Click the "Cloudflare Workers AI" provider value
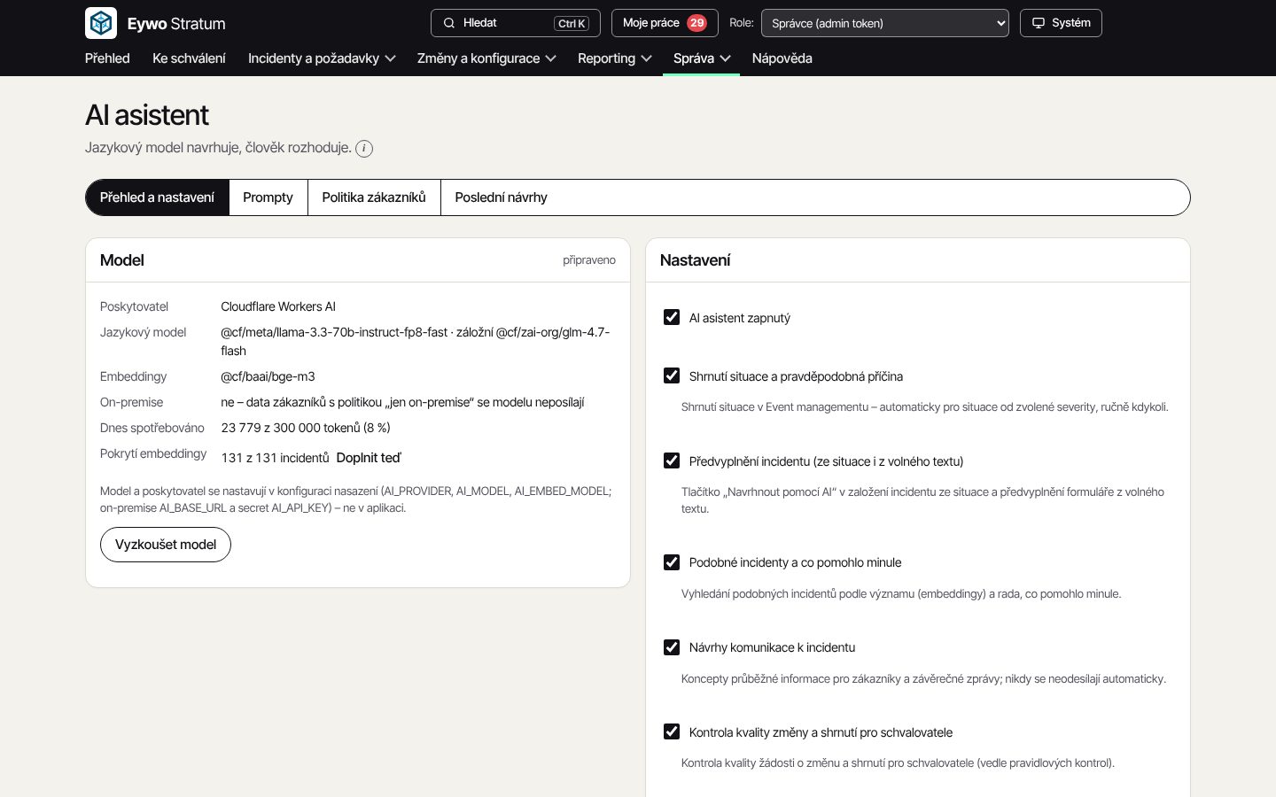 click(278, 306)
